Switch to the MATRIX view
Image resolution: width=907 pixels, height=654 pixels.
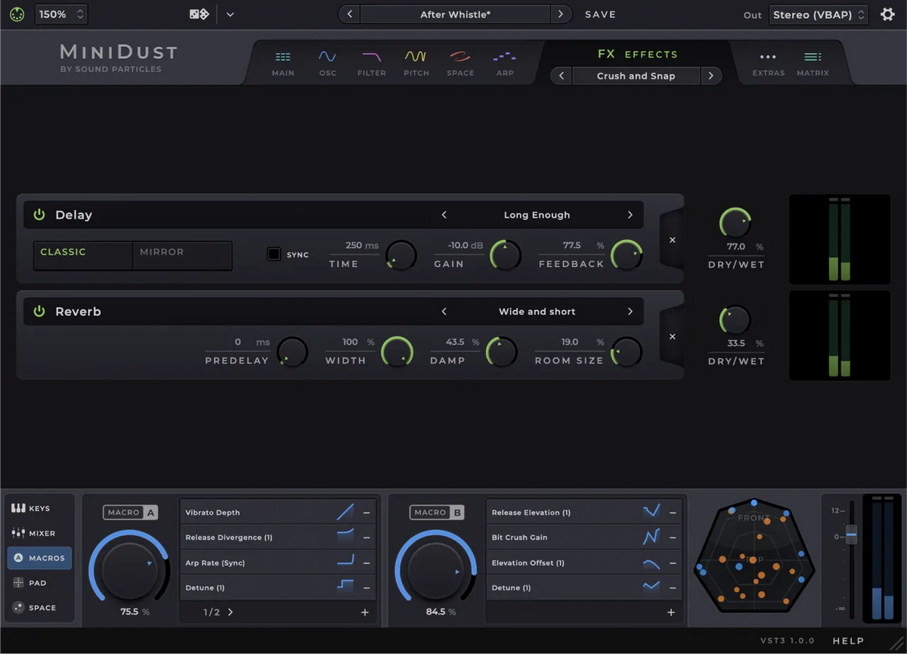[813, 62]
